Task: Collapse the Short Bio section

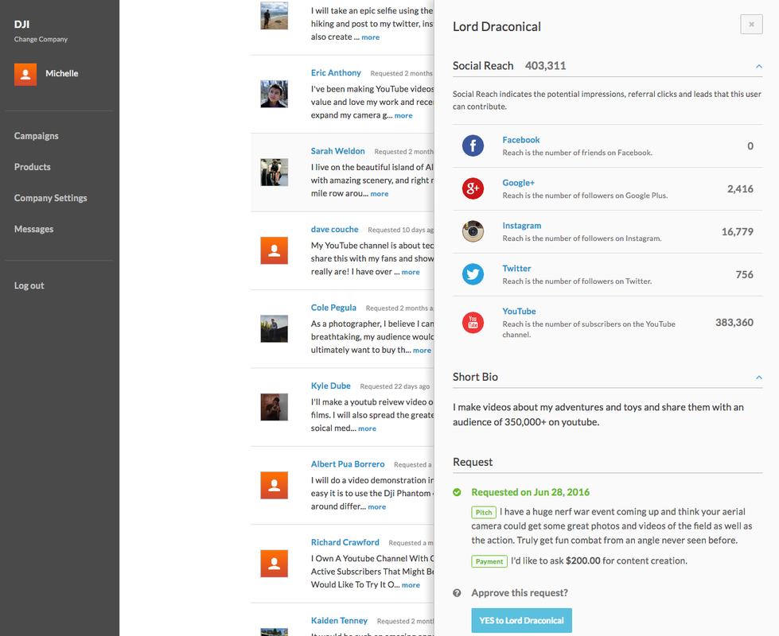Action: [x=758, y=378]
